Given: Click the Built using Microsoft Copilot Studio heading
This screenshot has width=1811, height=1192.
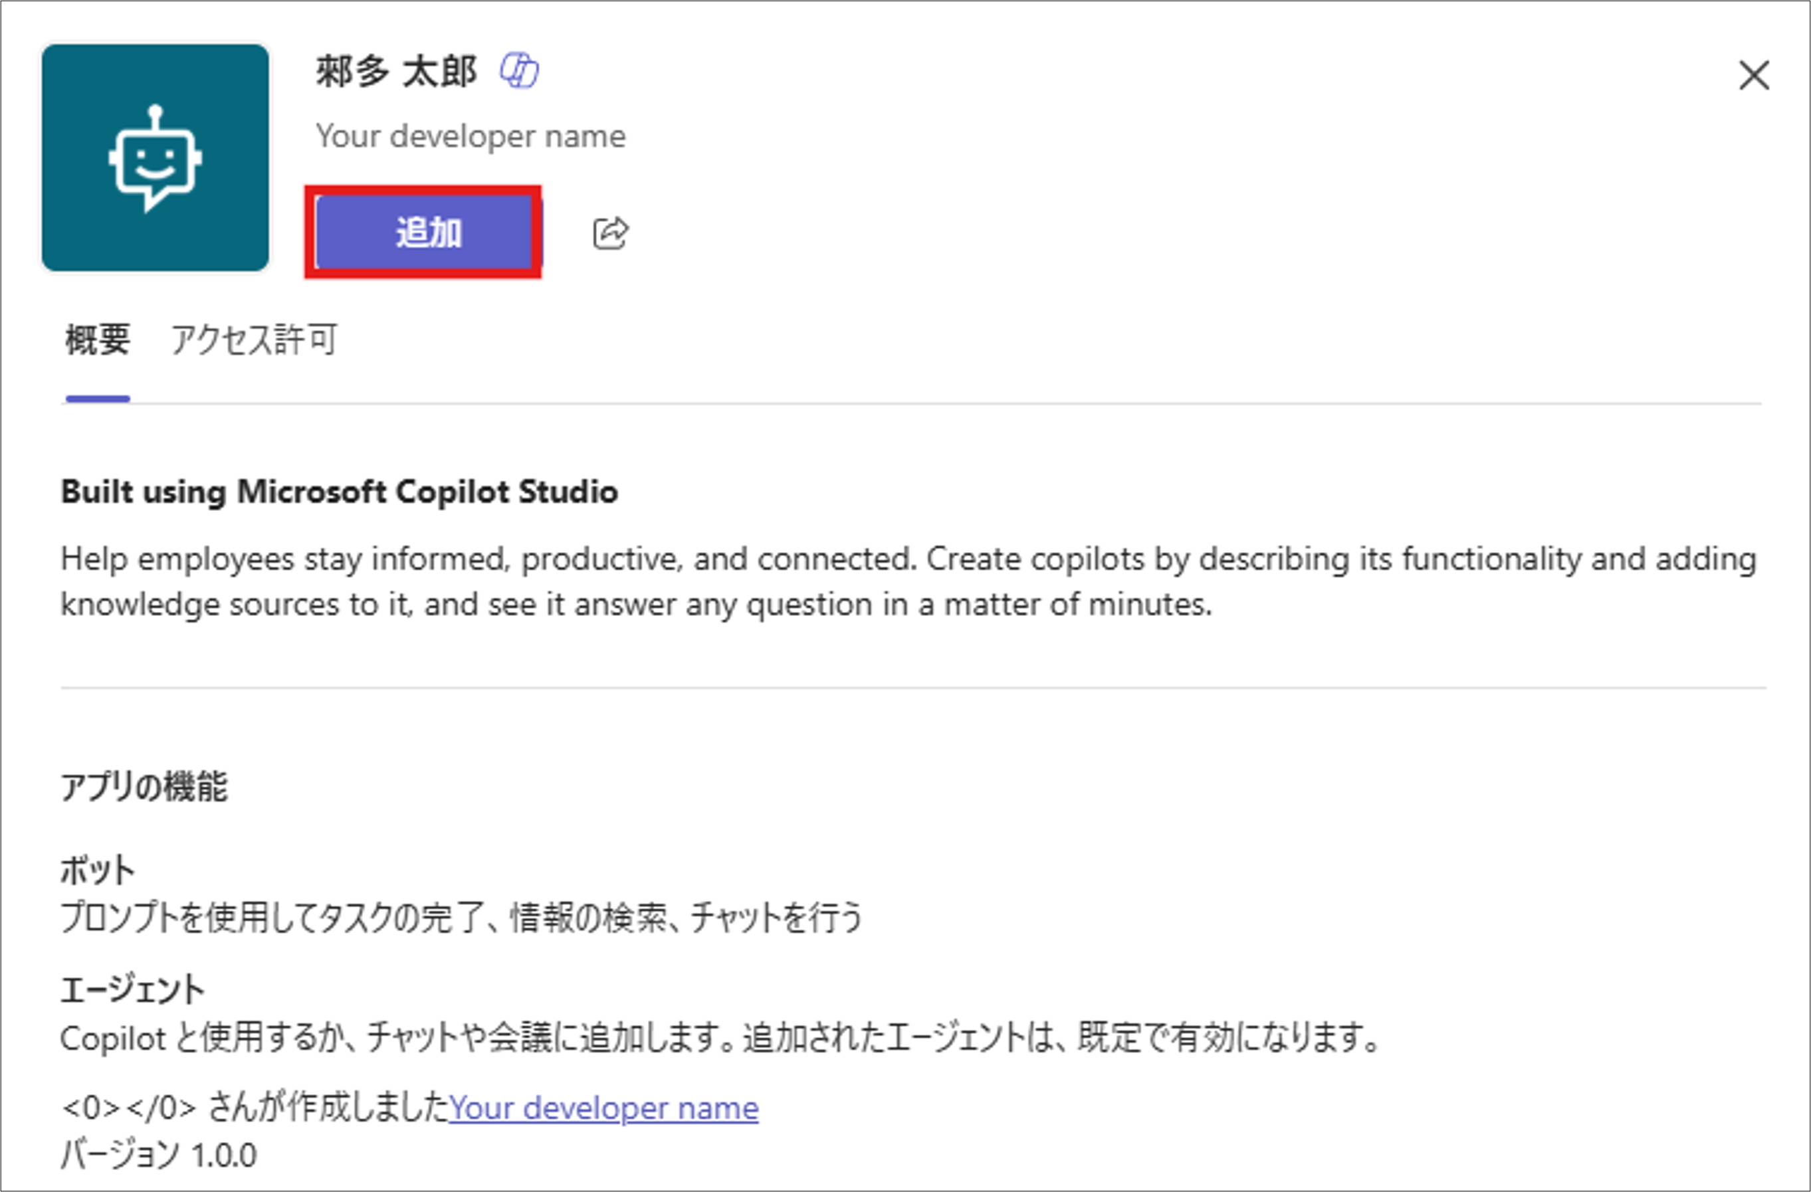Looking at the screenshot, I should 339,492.
